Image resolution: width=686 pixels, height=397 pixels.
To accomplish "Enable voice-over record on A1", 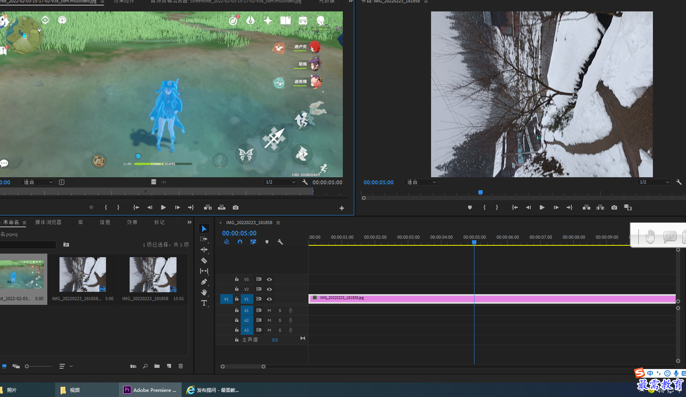I will click(291, 310).
